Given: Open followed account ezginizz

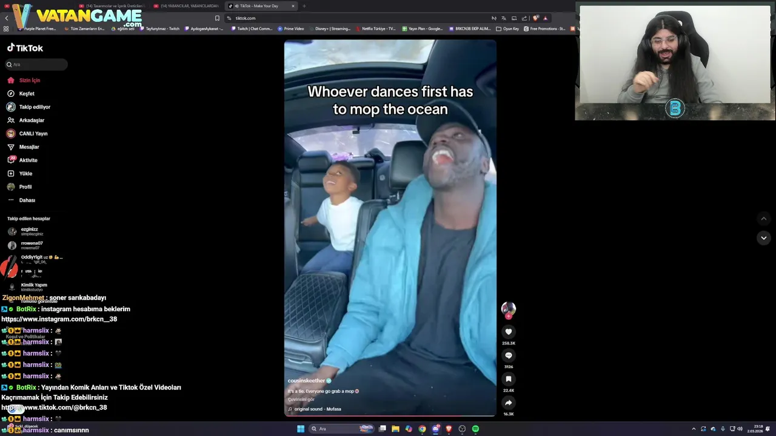Looking at the screenshot, I should pyautogui.click(x=25, y=231).
